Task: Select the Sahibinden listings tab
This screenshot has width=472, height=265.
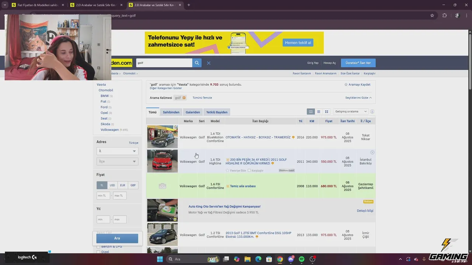Action: [x=171, y=112]
